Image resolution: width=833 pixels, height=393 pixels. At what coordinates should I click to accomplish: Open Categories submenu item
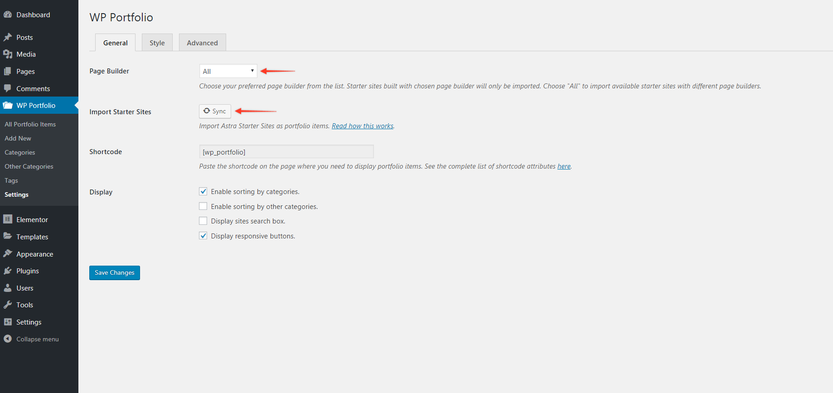click(x=20, y=152)
